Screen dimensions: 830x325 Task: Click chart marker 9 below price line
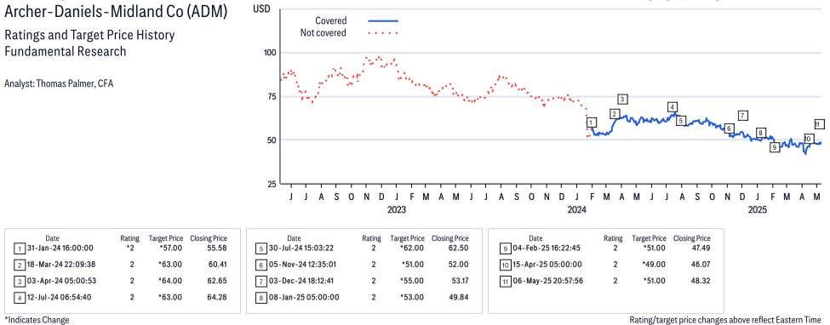click(775, 148)
